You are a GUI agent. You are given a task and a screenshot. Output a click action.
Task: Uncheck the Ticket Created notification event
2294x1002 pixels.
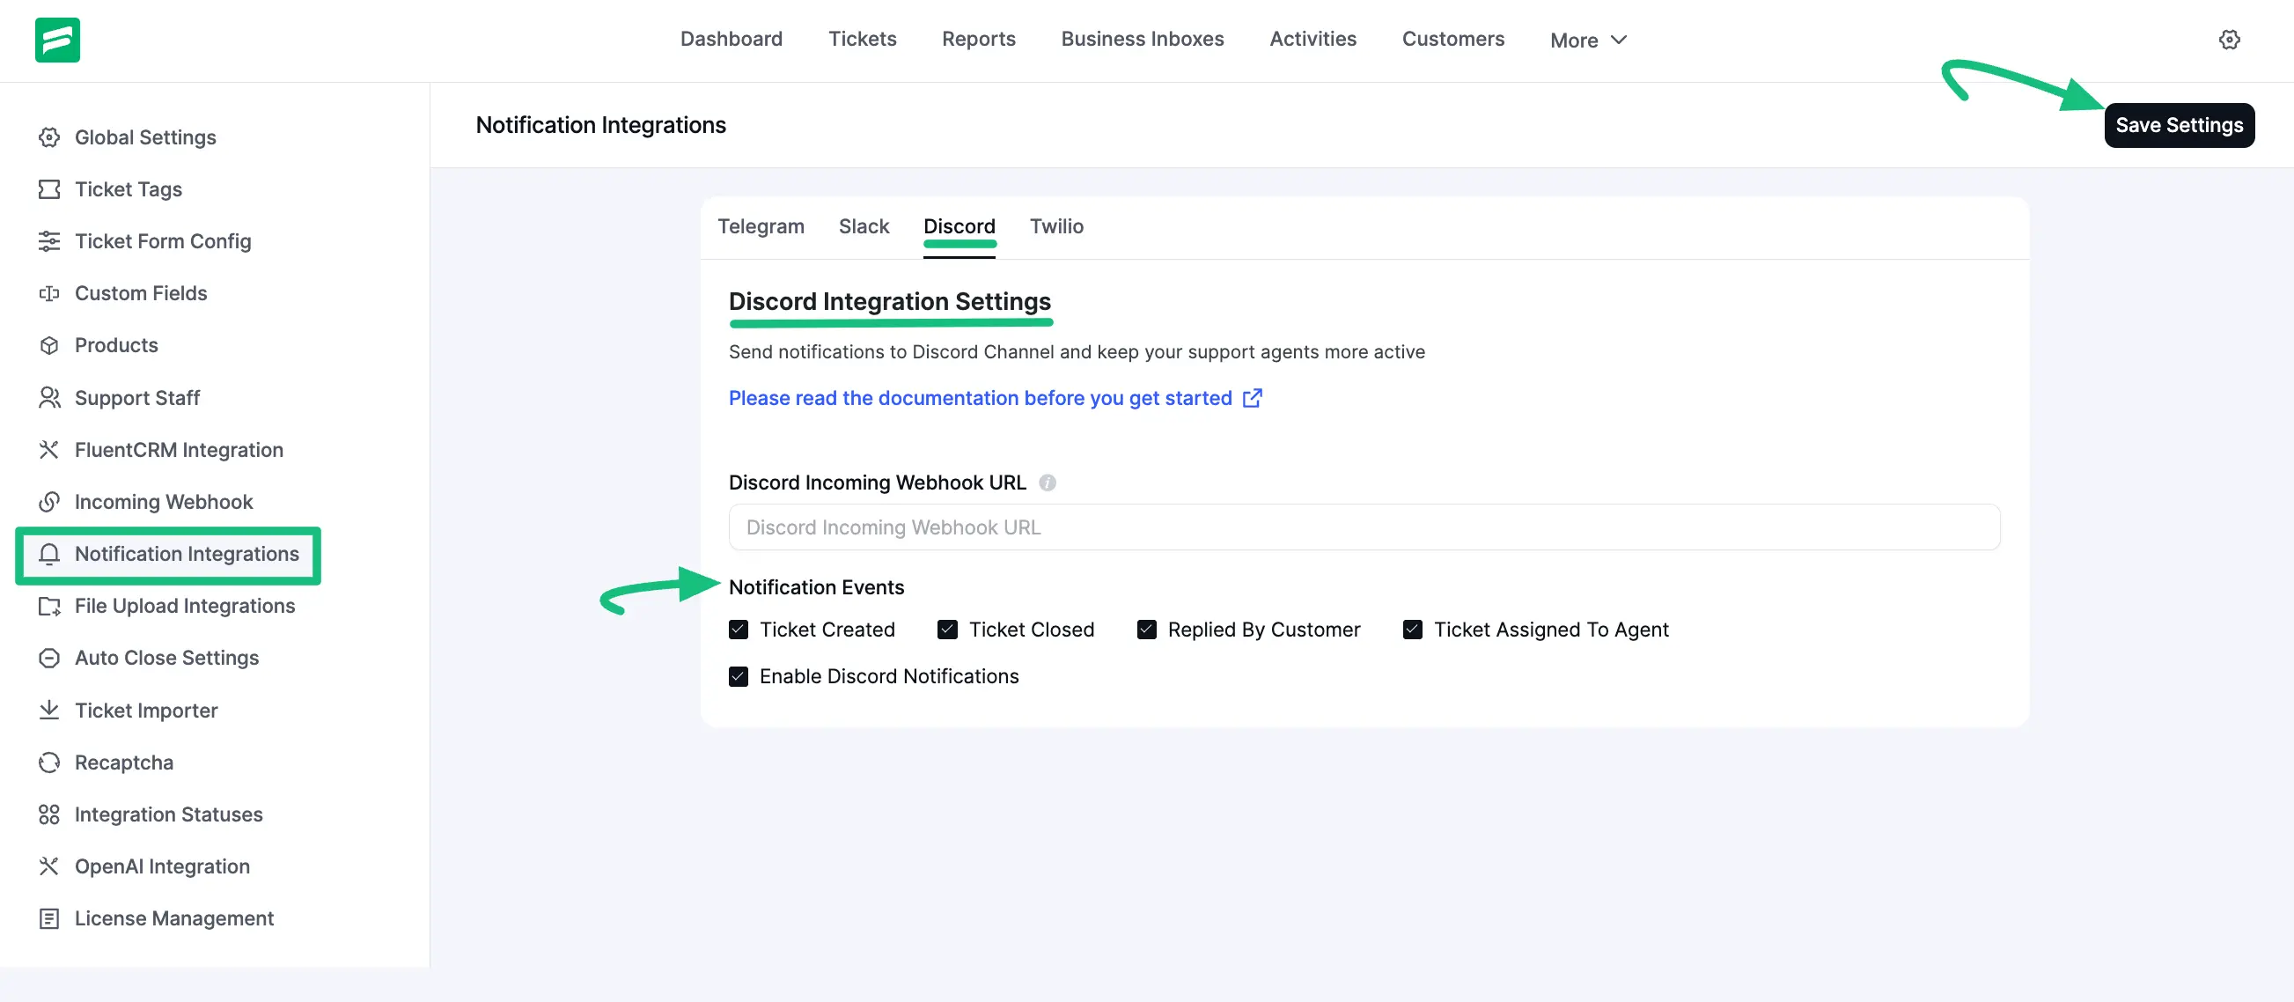(x=739, y=630)
